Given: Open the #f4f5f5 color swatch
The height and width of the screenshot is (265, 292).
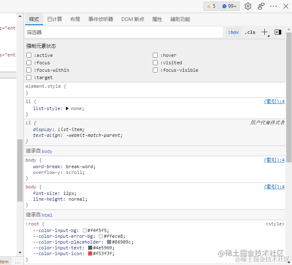Looking at the screenshot, I should pos(85,230).
